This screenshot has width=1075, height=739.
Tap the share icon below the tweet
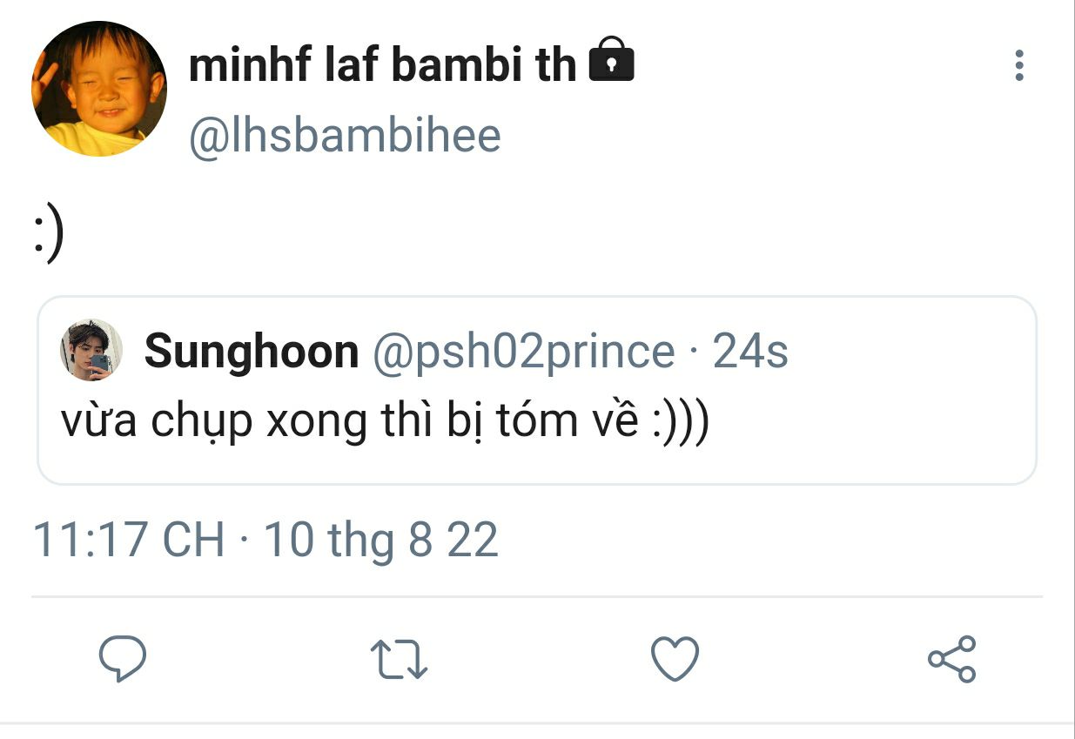pyautogui.click(x=951, y=658)
